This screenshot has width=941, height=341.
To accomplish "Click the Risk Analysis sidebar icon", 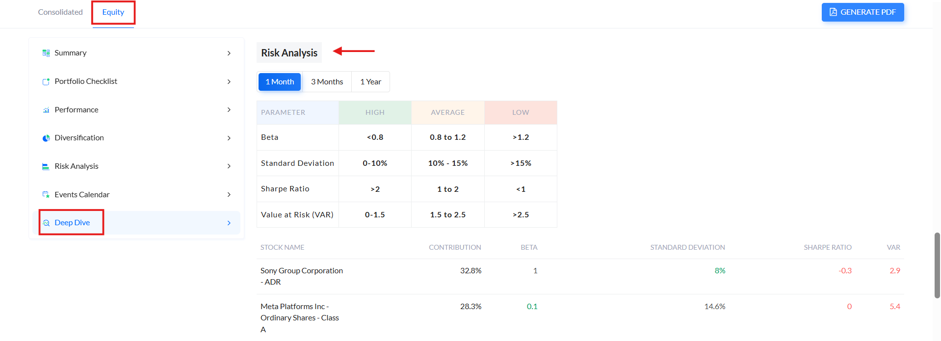I will coord(46,166).
